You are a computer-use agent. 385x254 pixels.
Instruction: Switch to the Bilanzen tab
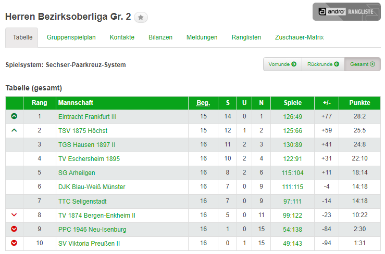[160, 37]
